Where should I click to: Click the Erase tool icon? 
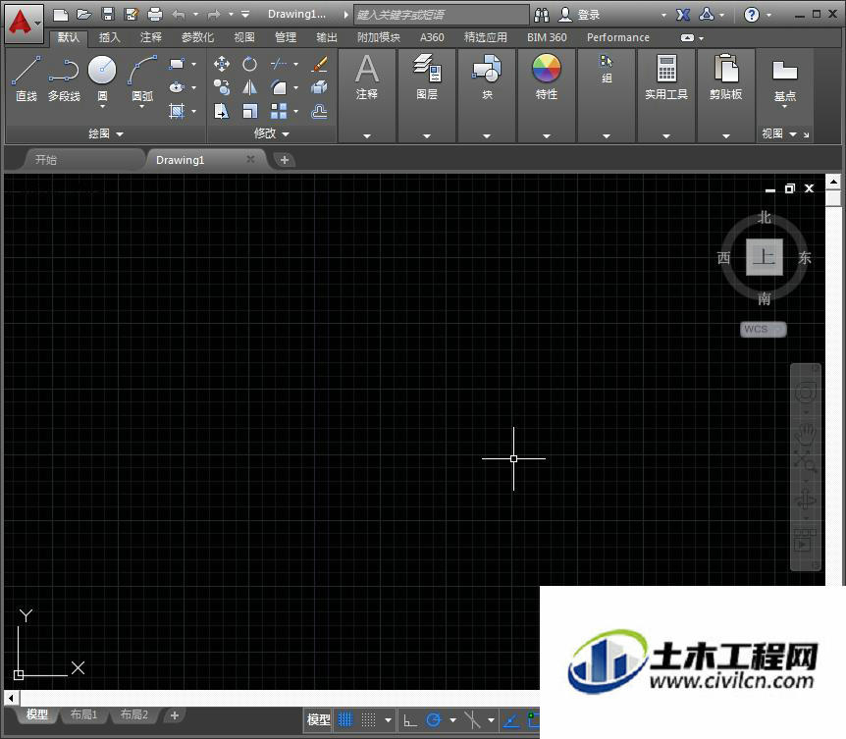click(x=319, y=64)
